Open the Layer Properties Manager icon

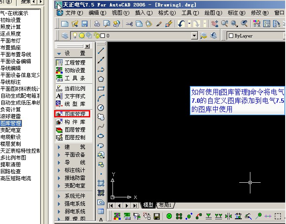point(64,36)
